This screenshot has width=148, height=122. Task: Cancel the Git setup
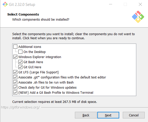point(134,115)
